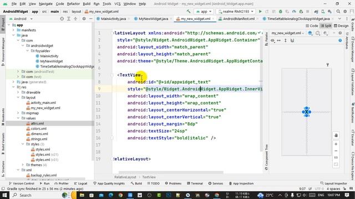Image resolution: width=355 pixels, height=199 pixels.
Task: Select attrs.xml in the values folder
Action: 37,123
